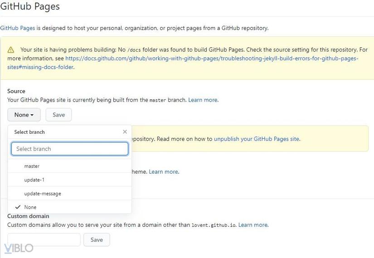
Task: Click the Select branch popup header
Action: coord(29,132)
